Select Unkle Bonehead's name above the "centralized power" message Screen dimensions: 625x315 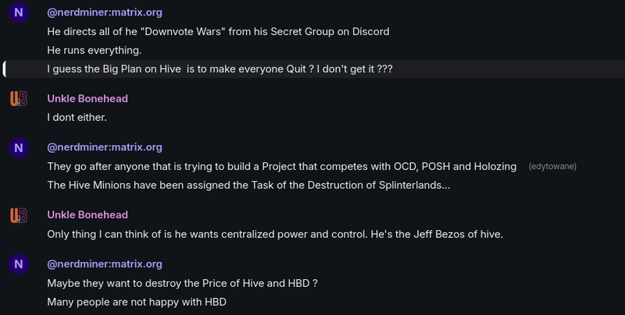pyautogui.click(x=87, y=214)
